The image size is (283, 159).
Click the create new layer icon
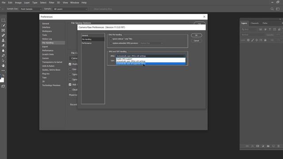click(x=273, y=146)
